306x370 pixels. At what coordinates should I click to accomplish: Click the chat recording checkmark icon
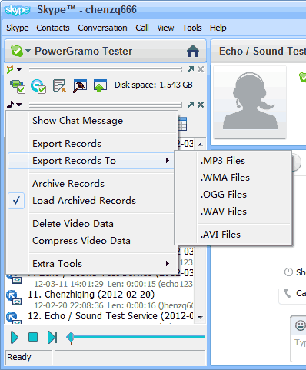38,86
